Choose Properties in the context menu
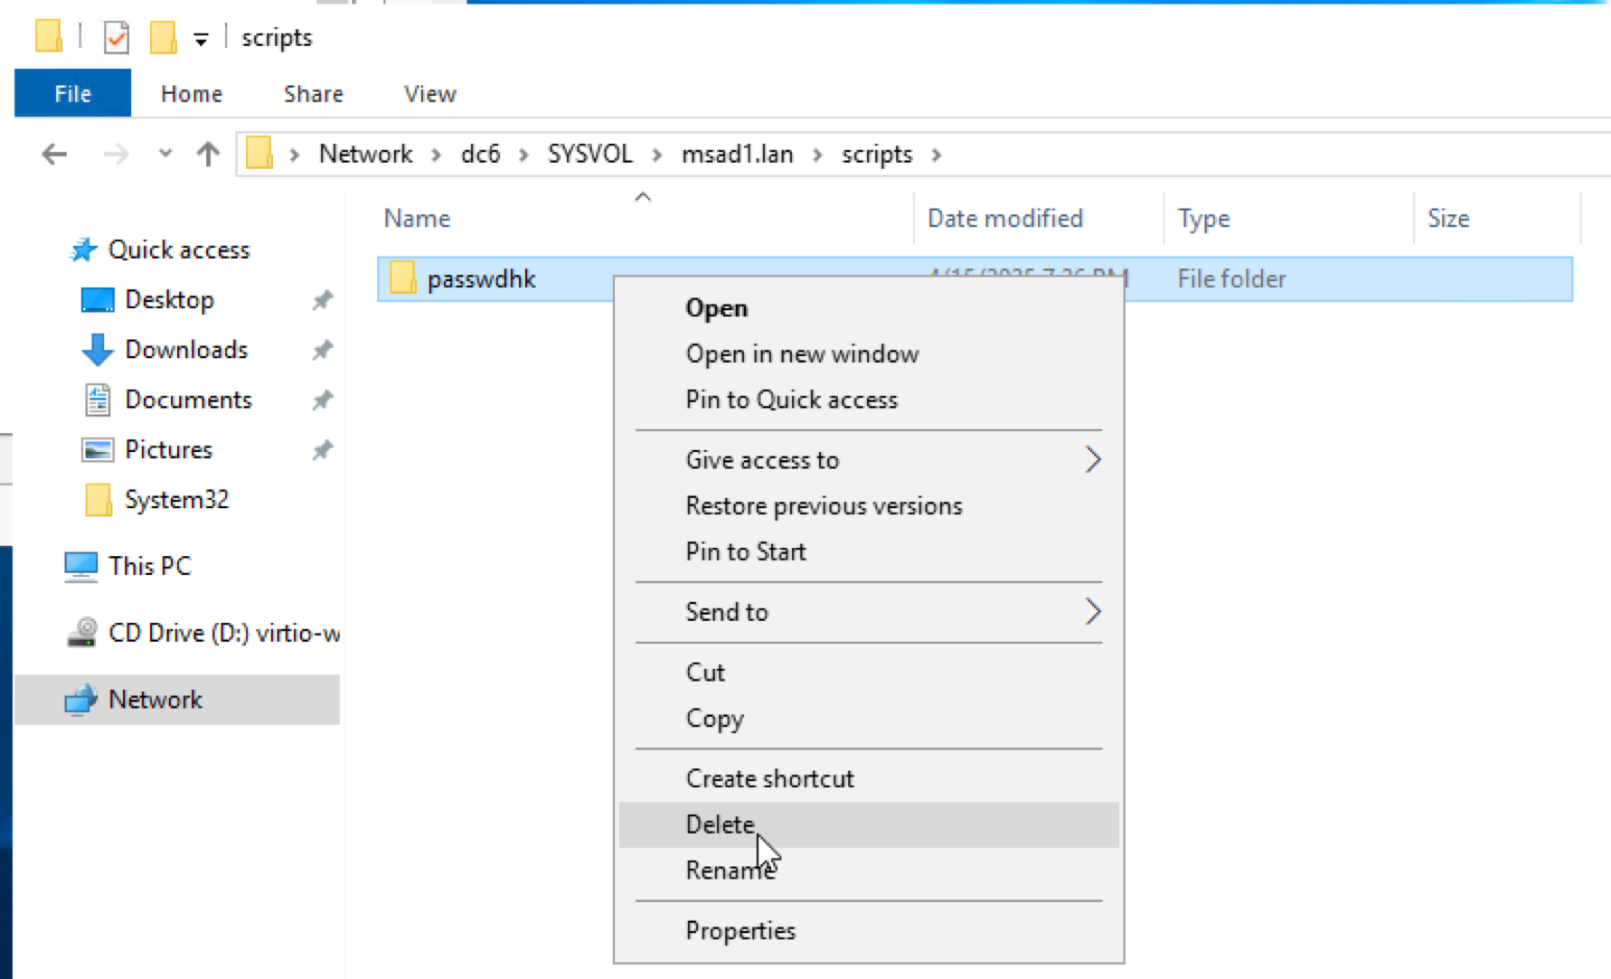 [x=740, y=931]
